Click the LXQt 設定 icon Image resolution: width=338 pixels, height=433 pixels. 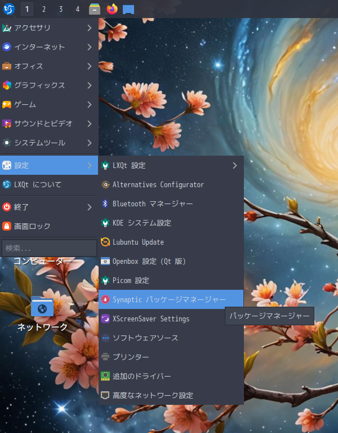point(105,165)
